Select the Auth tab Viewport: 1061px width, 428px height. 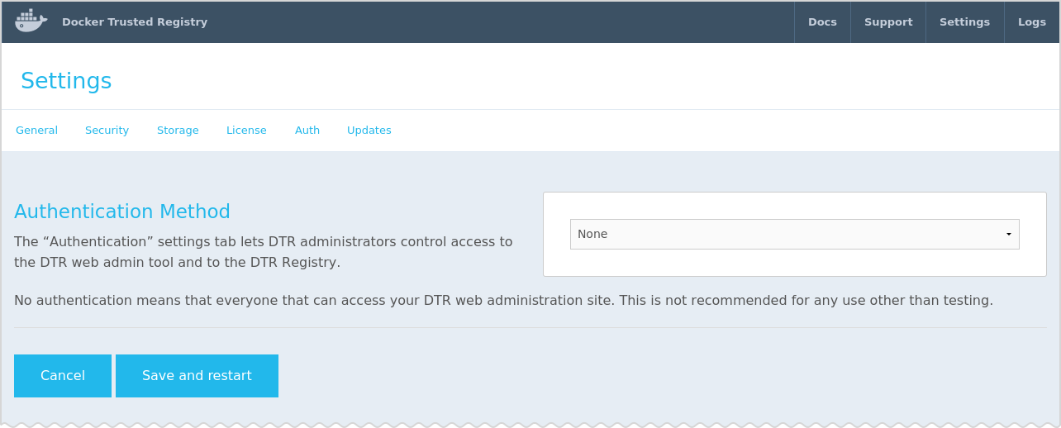[307, 131]
